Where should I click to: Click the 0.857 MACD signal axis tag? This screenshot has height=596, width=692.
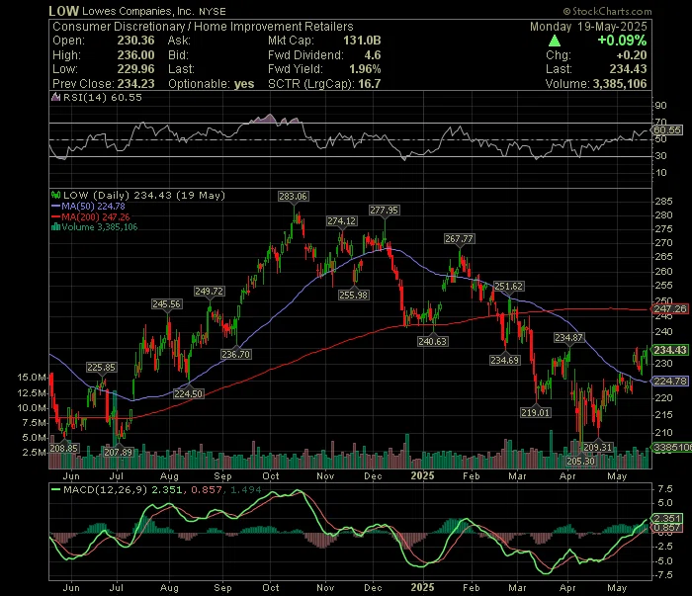(666, 528)
